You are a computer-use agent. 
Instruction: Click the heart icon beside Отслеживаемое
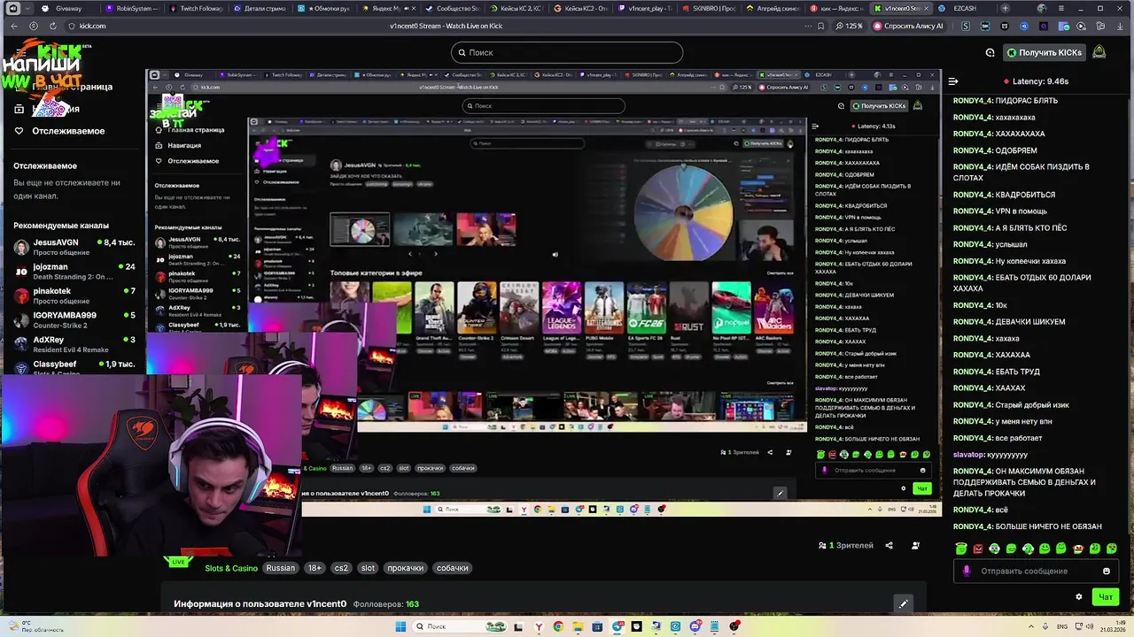(x=19, y=131)
